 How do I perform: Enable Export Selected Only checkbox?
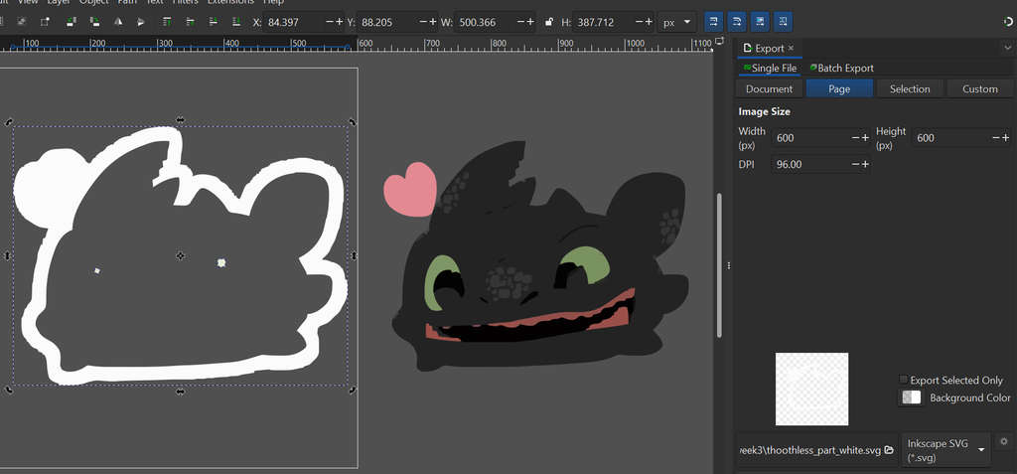point(903,380)
